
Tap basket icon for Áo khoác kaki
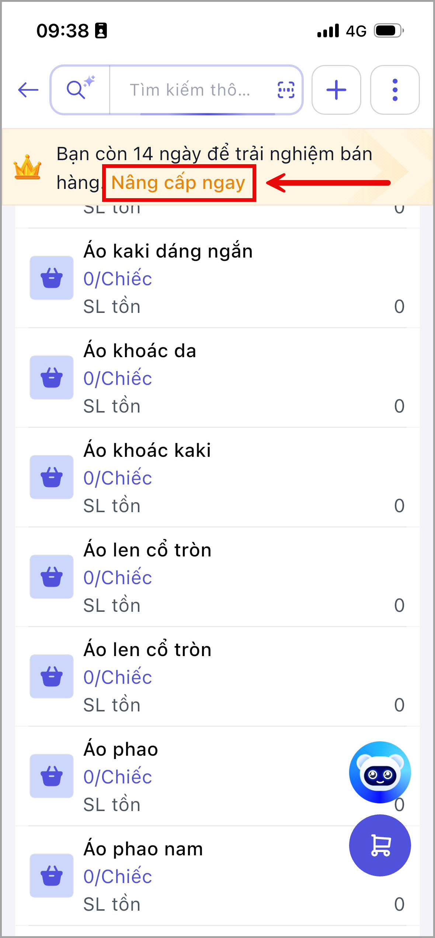point(52,477)
